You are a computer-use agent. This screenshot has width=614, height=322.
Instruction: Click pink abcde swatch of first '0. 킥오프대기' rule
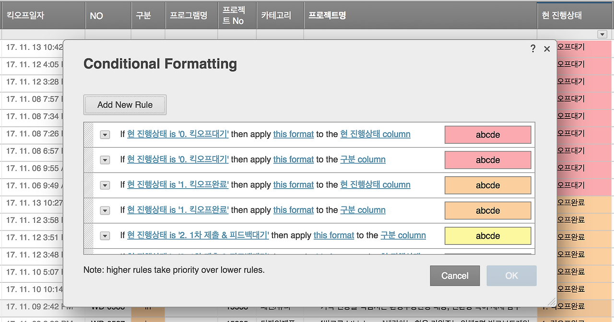488,135
